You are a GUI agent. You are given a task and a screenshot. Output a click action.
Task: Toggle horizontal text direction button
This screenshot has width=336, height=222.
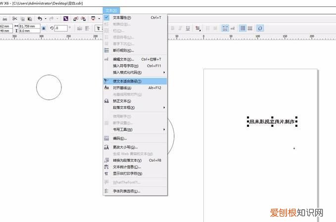tap(242, 28)
